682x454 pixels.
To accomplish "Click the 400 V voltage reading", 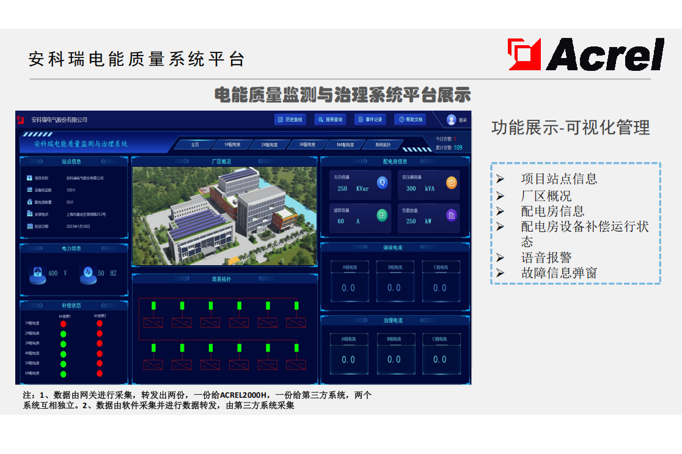I will pos(57,274).
